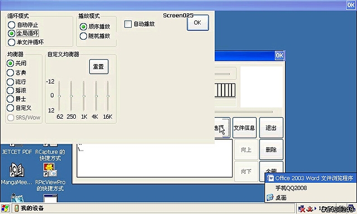
Task: Click the red star tray icon
Action: (310, 208)
